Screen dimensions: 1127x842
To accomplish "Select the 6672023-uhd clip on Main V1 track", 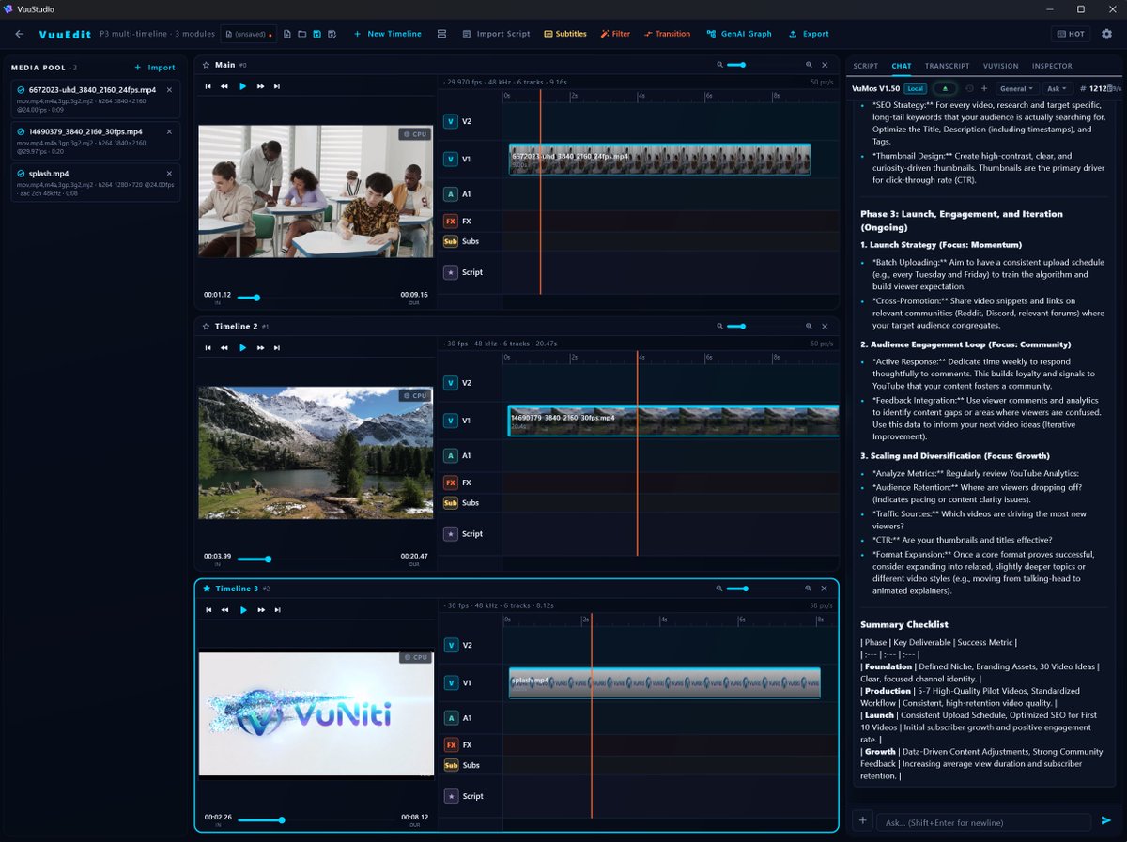I will tap(659, 159).
